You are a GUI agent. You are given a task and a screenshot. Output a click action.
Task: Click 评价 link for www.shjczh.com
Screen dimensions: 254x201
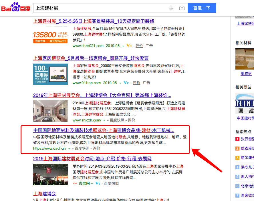point(131,120)
